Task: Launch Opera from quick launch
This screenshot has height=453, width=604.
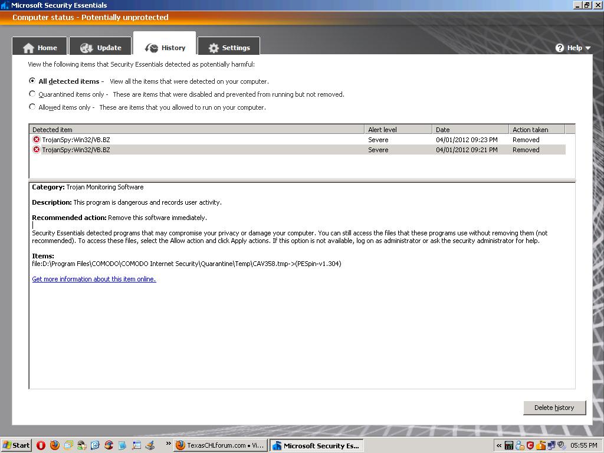Action: (41, 446)
